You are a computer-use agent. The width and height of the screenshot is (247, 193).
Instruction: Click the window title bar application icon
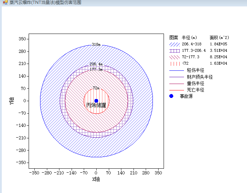coord(5,2)
